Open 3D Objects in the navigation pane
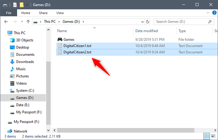The height and width of the screenshot is (140, 218). (x=25, y=40)
